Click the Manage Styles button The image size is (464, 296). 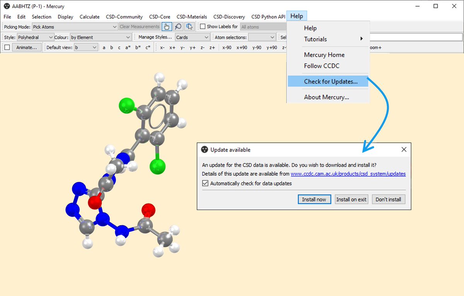pos(155,37)
